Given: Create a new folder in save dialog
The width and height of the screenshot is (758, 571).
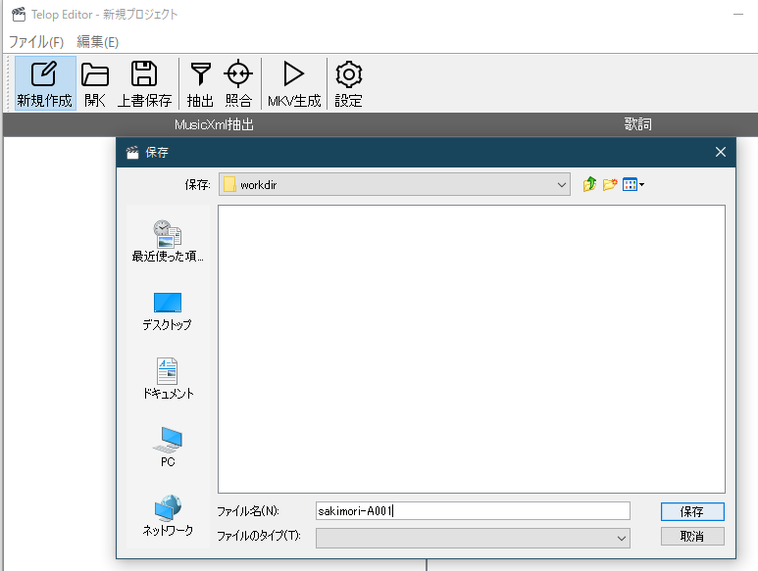Looking at the screenshot, I should point(610,184).
